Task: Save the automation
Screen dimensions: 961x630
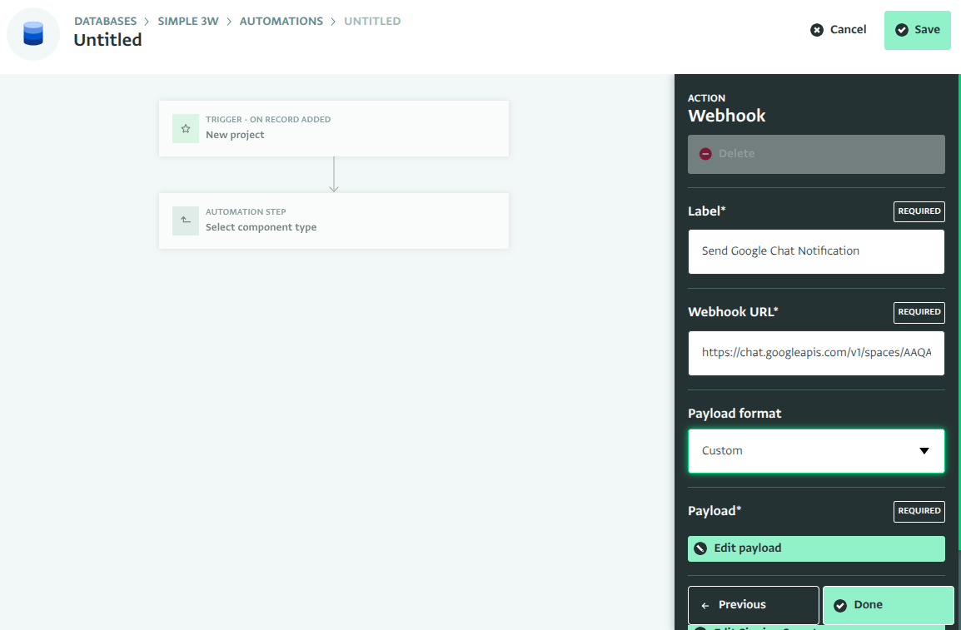Action: (918, 30)
